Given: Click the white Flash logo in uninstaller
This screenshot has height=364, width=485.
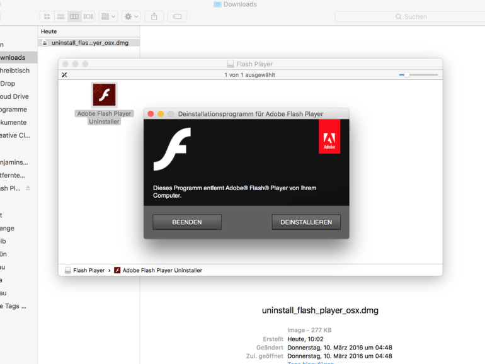Looking at the screenshot, I should click(173, 149).
